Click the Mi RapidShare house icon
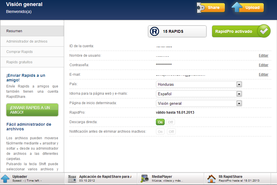The image size is (277, 185). (x=212, y=179)
